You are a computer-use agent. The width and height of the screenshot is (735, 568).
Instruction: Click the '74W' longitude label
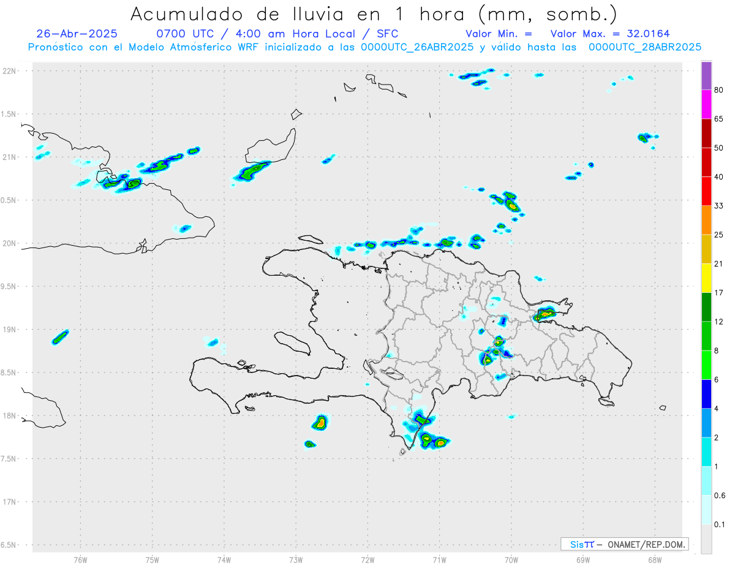(224, 559)
